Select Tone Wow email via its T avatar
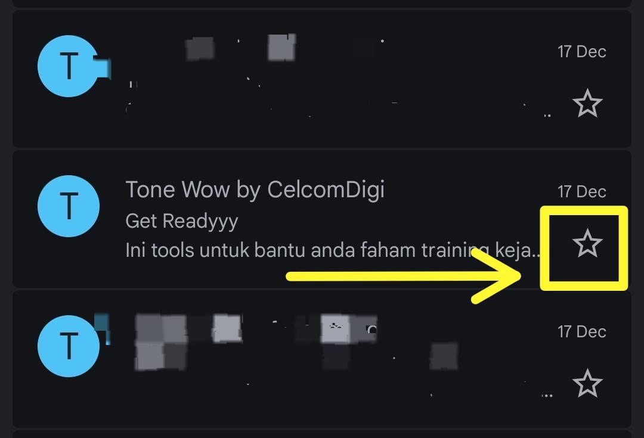Image resolution: width=644 pixels, height=438 pixels. pos(69,206)
